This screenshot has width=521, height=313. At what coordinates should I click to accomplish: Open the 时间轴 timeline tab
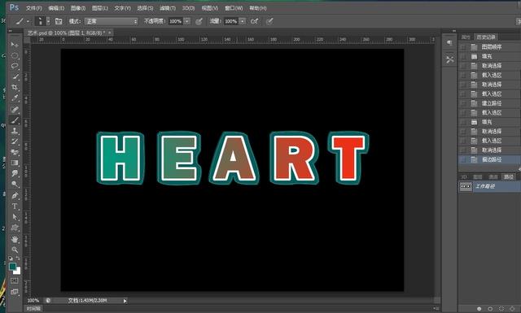click(x=33, y=309)
